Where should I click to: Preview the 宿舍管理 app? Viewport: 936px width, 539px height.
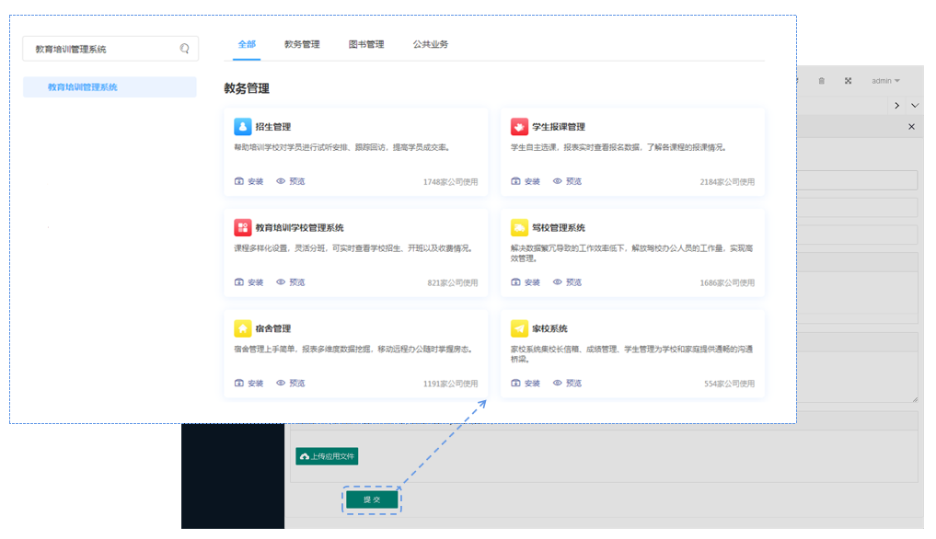click(x=291, y=384)
